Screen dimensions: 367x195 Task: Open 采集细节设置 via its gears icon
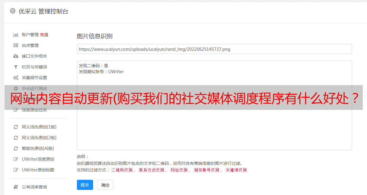[x=16, y=78]
